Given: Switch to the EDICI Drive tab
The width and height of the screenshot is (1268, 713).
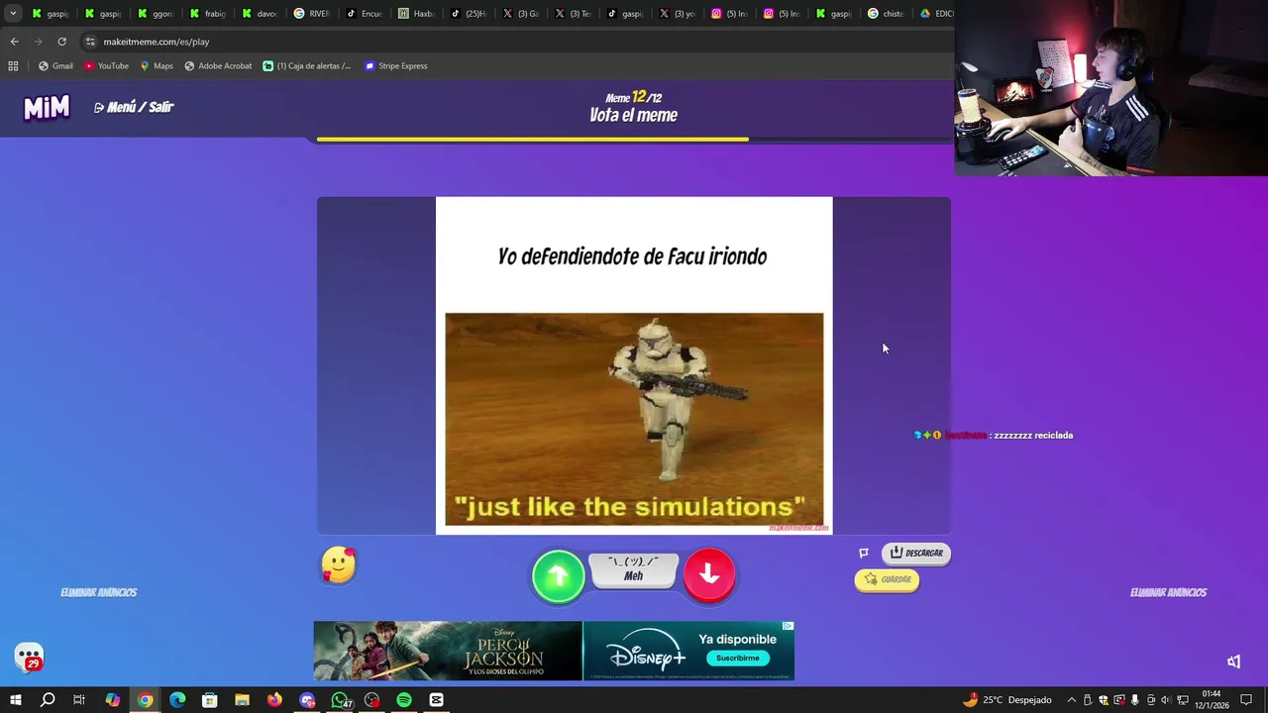Looking at the screenshot, I should [935, 14].
